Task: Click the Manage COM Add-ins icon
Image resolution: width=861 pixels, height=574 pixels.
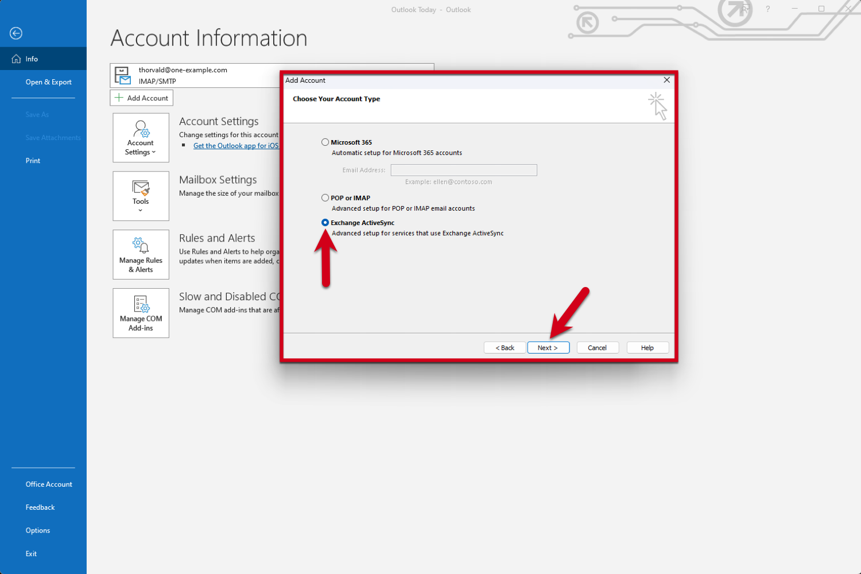Action: tap(141, 305)
